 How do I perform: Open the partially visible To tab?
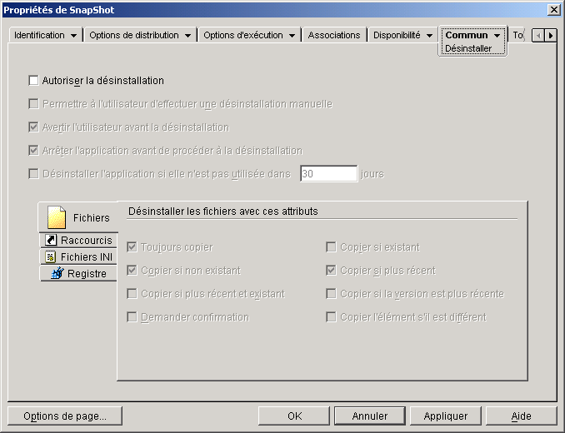coord(518,35)
